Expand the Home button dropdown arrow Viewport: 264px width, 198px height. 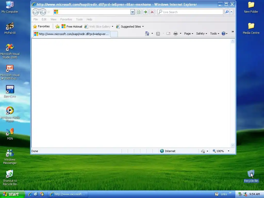point(152,34)
